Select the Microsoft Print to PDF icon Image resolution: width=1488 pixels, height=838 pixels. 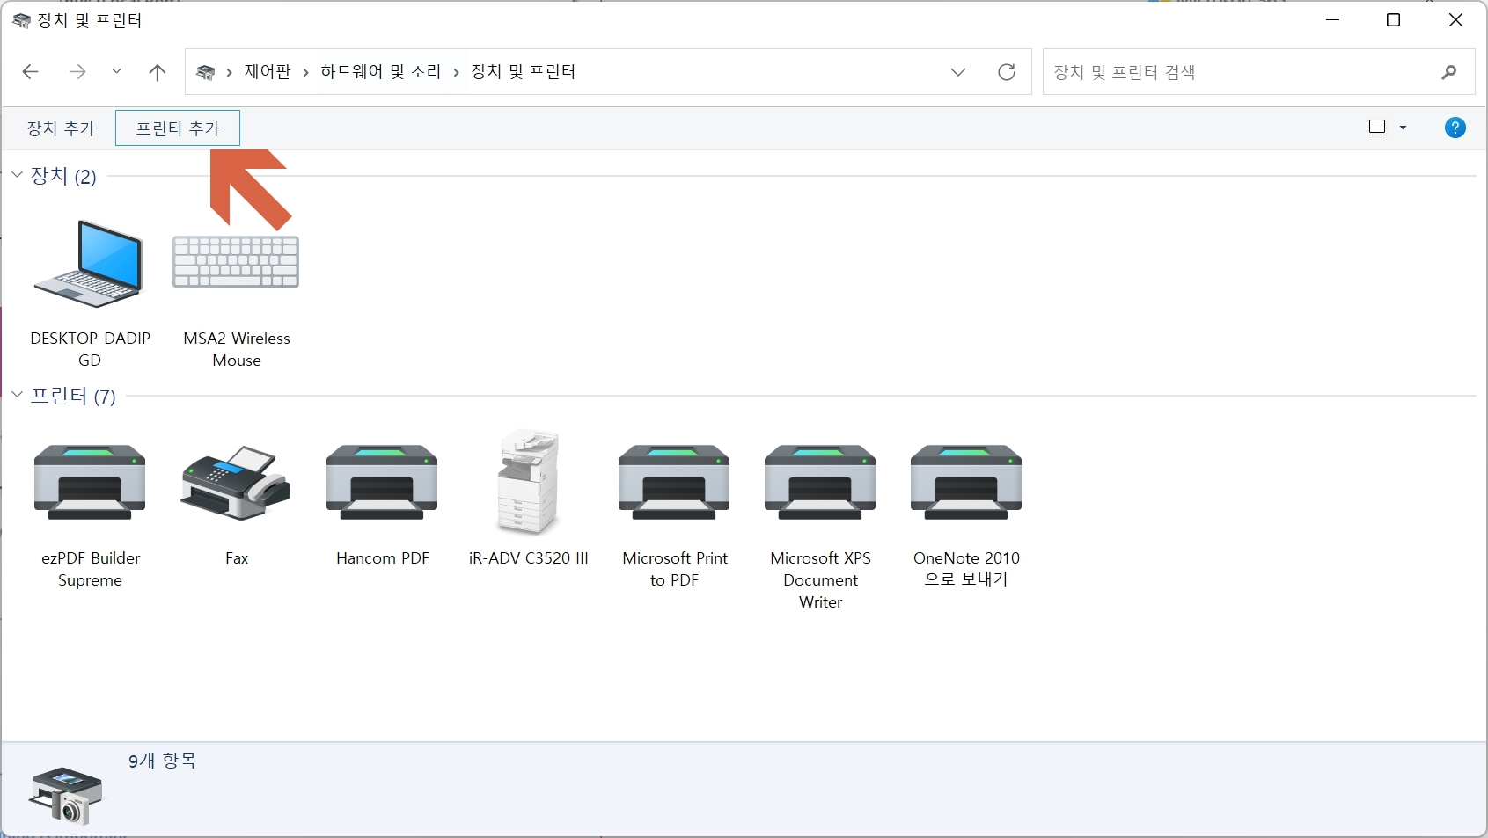tap(674, 482)
